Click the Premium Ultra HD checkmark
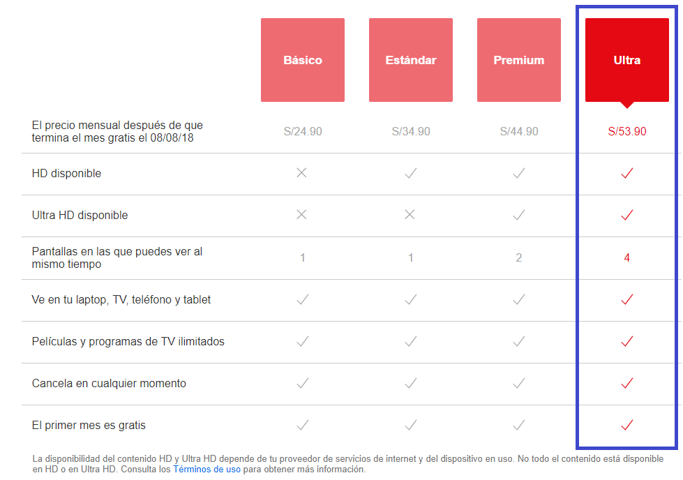The image size is (683, 480). (519, 215)
